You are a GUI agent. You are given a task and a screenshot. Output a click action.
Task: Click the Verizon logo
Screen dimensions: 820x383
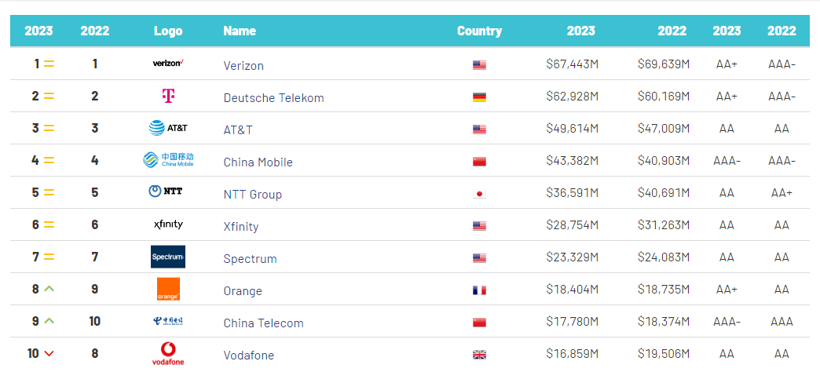pyautogui.click(x=167, y=64)
